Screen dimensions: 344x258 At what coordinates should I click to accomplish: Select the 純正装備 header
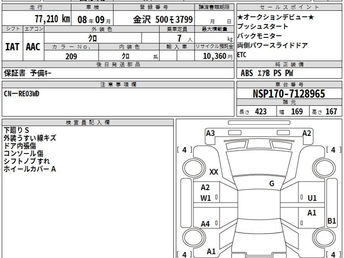click(x=290, y=65)
